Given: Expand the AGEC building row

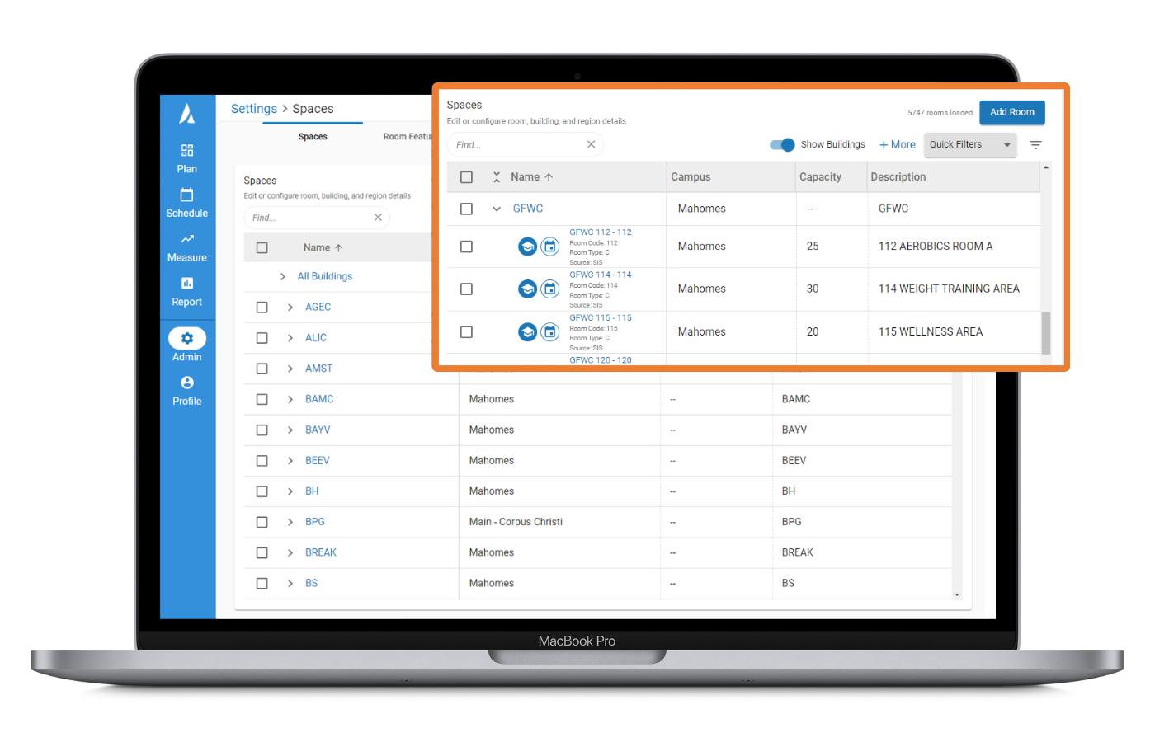Looking at the screenshot, I should [x=290, y=308].
